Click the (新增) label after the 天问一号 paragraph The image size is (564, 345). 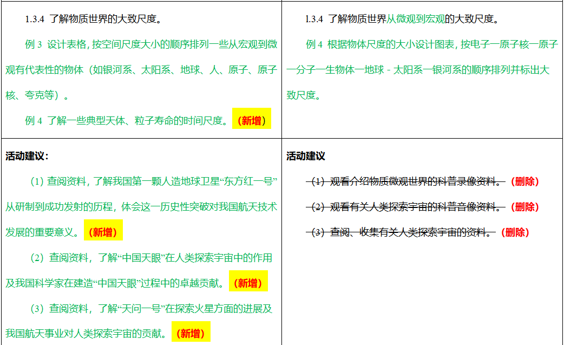pos(191,334)
